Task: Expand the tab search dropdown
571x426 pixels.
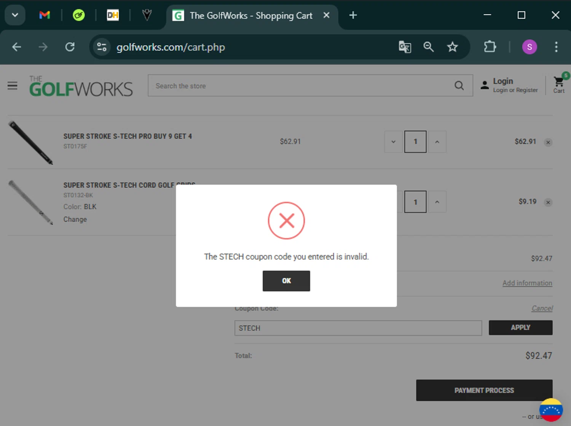Action: click(15, 15)
